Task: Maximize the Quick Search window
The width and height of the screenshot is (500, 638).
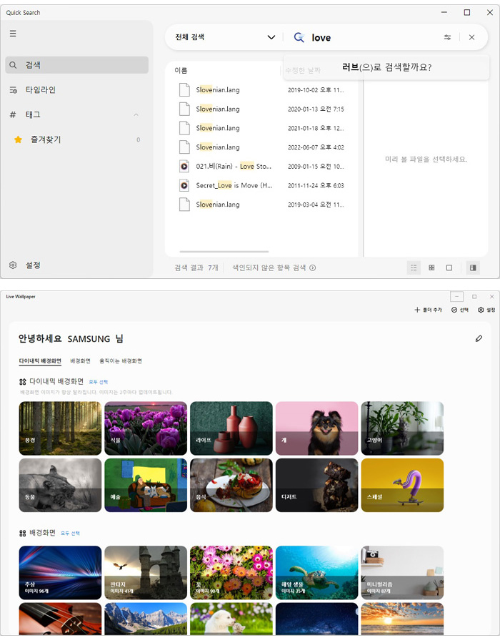Action: click(467, 13)
